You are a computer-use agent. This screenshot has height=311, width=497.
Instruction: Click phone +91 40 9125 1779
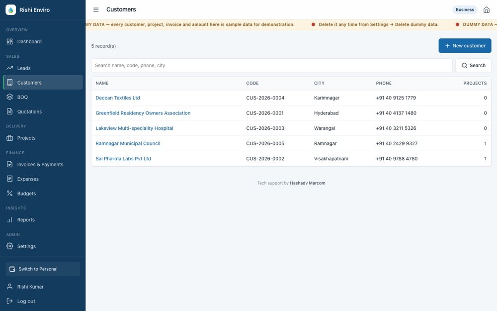(x=396, y=98)
